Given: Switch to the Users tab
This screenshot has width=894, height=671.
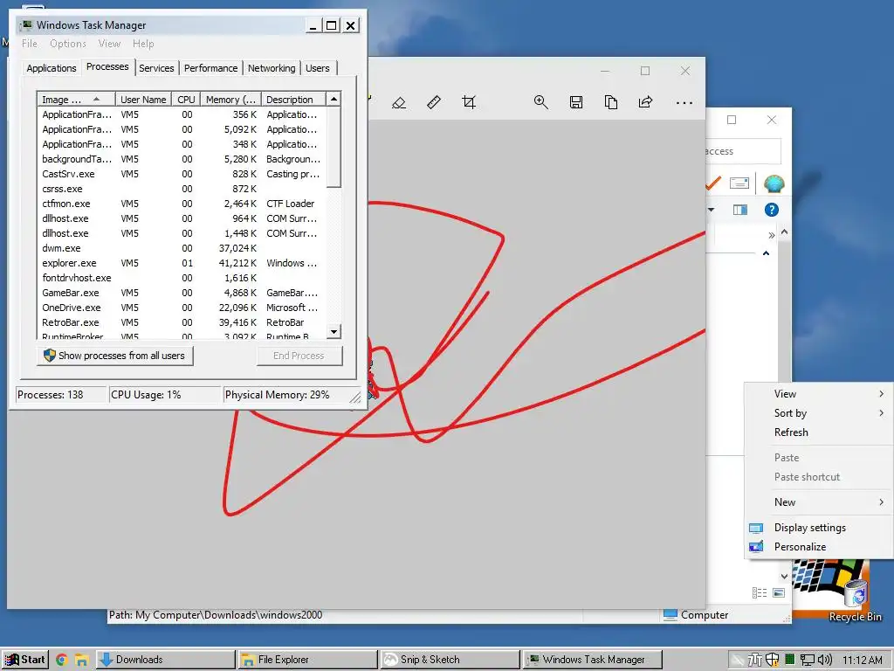Looking at the screenshot, I should pyautogui.click(x=317, y=68).
